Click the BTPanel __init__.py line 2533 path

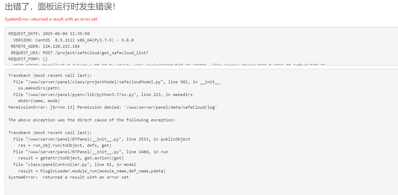pos(101,139)
